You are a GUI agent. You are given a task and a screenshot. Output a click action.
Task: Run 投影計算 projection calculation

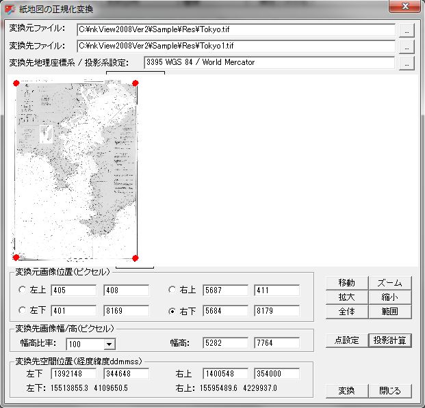389,340
